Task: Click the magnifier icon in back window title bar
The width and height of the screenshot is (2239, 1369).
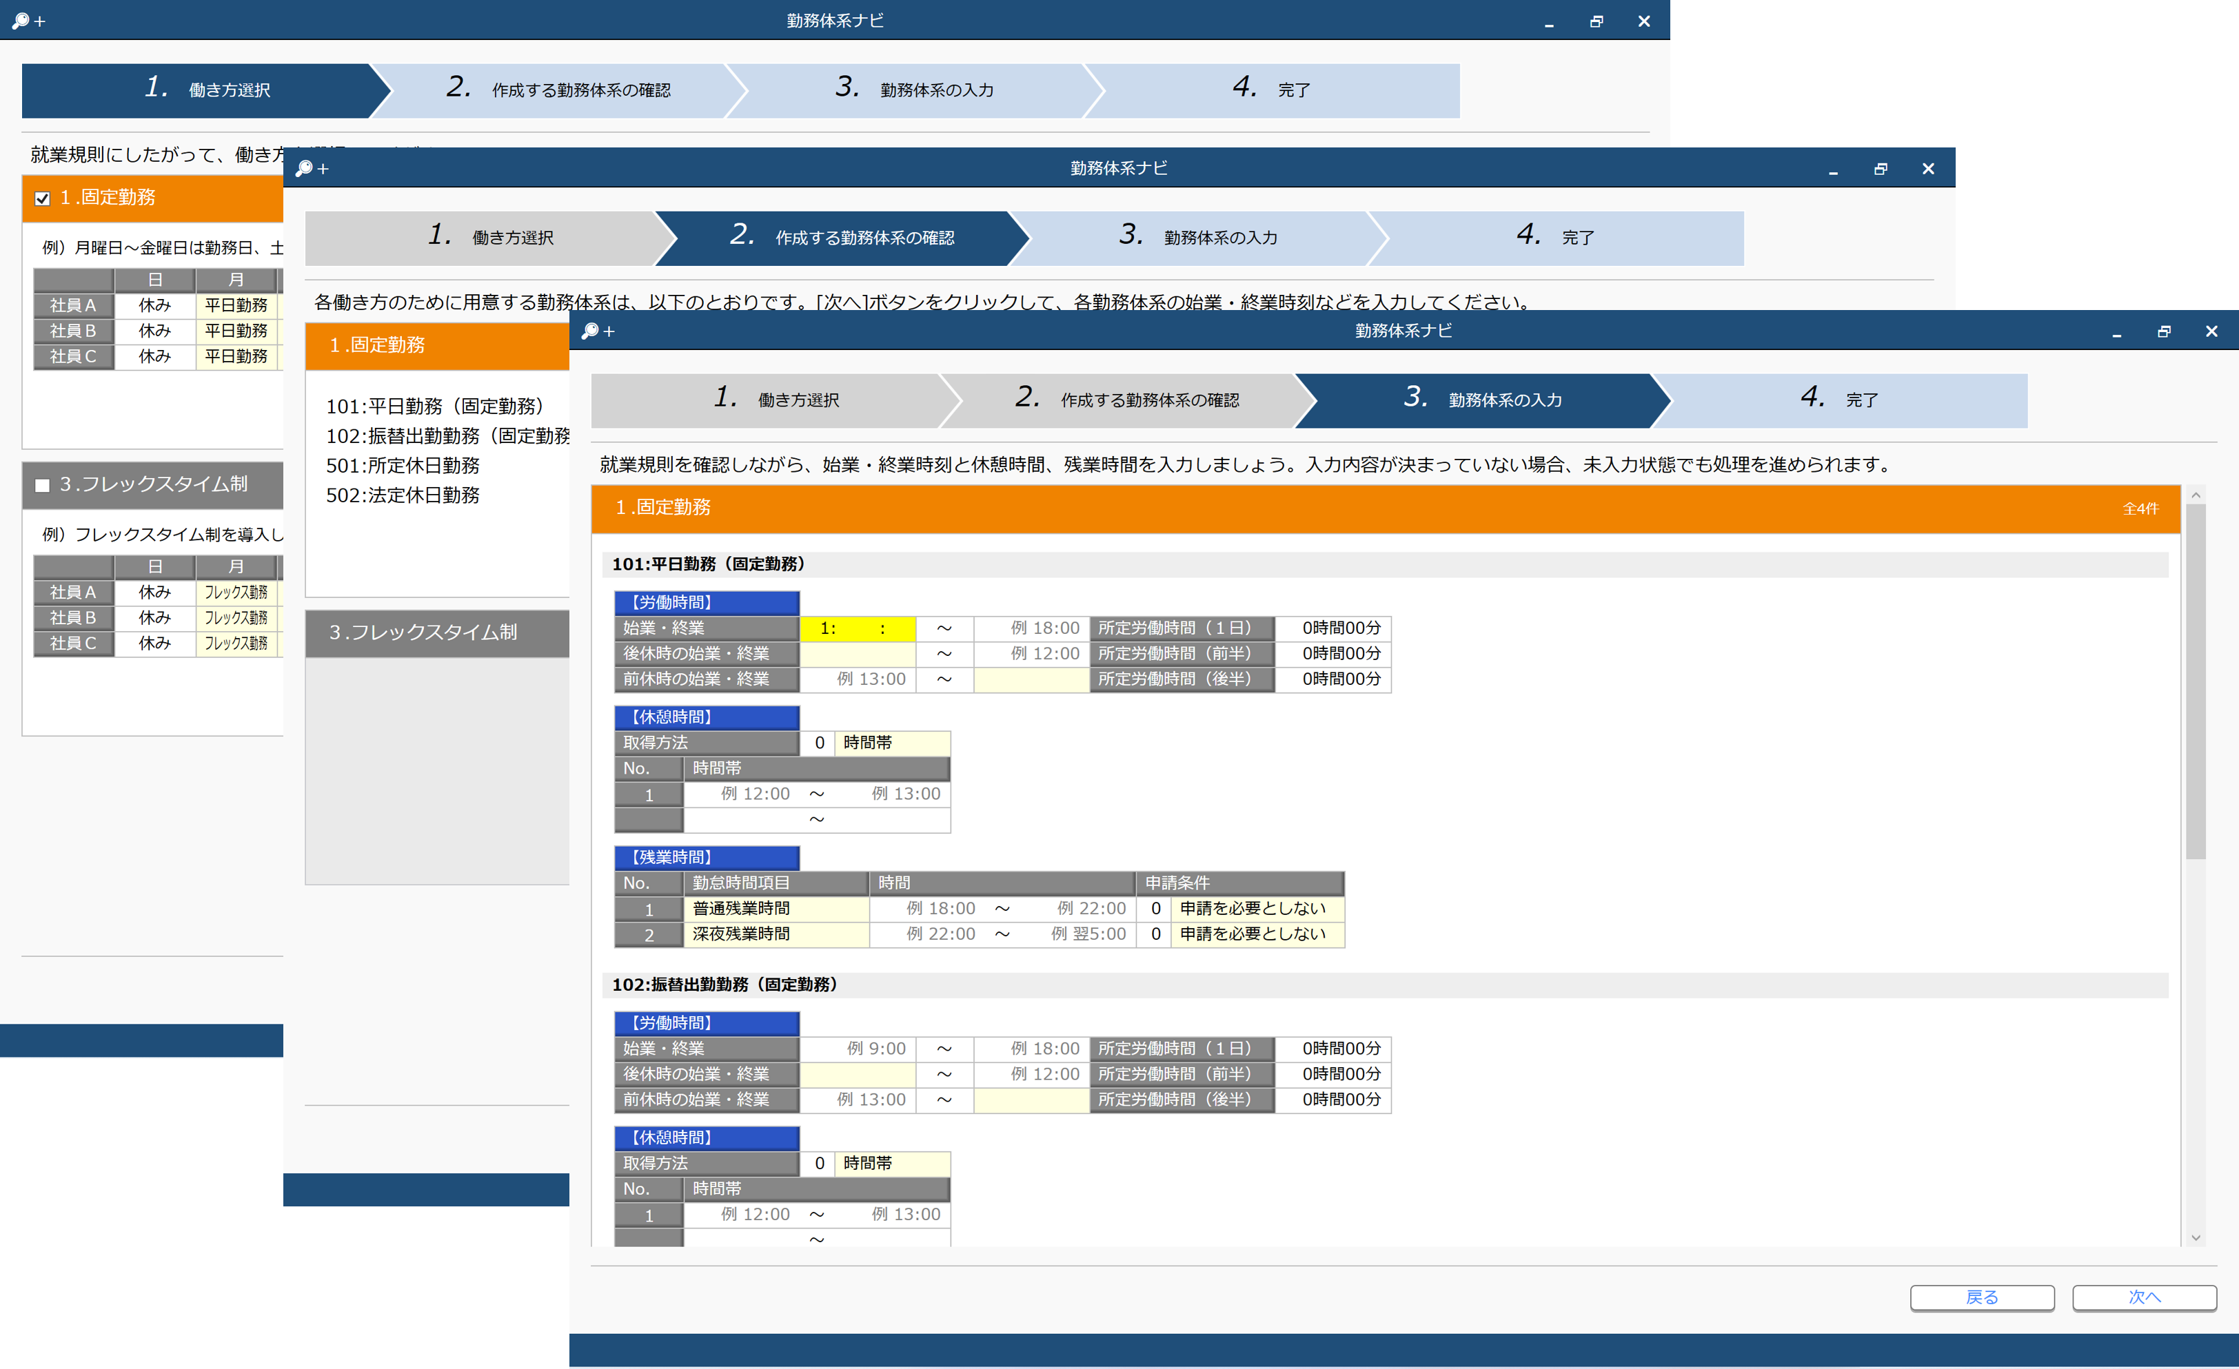Action: pyautogui.click(x=20, y=20)
